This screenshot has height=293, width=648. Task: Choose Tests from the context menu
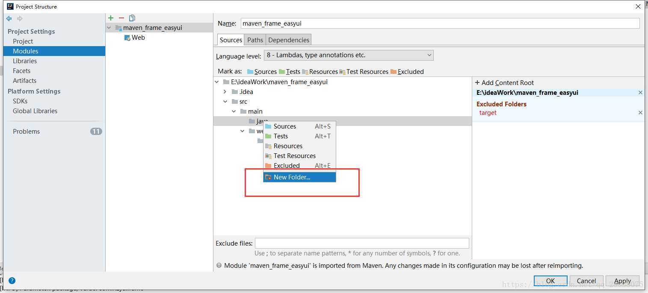click(299, 136)
